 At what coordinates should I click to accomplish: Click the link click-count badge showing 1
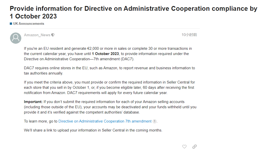click(154, 121)
